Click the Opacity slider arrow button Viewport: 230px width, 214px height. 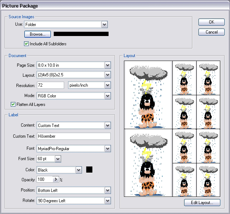tap(56, 179)
